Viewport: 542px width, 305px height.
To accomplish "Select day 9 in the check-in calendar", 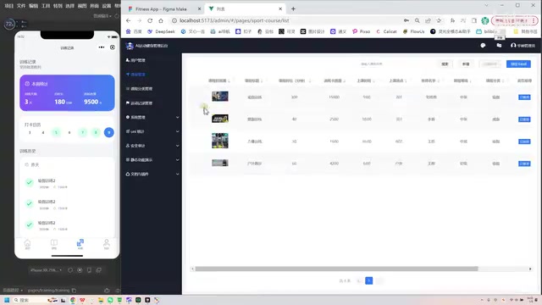I will (109, 132).
